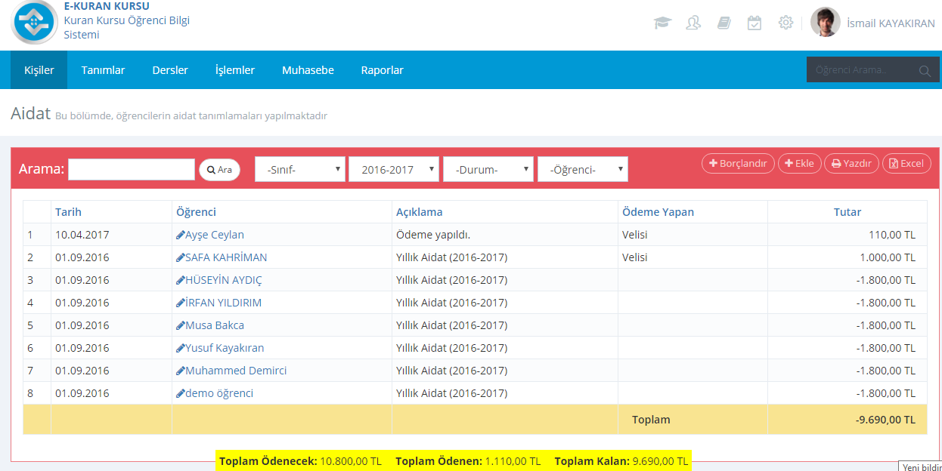Open the -Öğrenci- selection dropdown
The width and height of the screenshot is (942, 471).
[582, 170]
